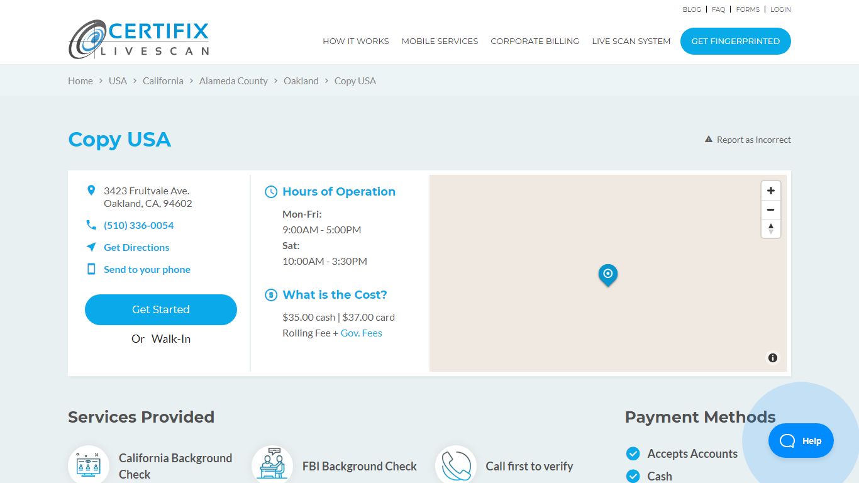
Task: Click the Get Started button
Action: point(161,309)
